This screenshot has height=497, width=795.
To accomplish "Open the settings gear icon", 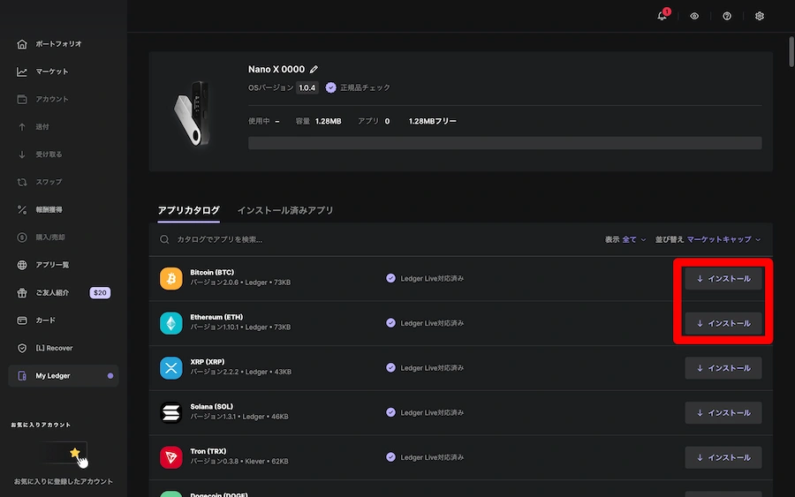I will click(x=760, y=16).
